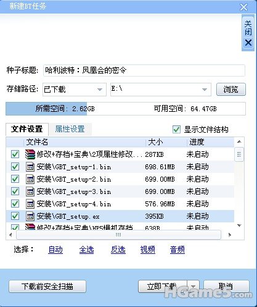The width and height of the screenshot is (257, 307).
Task: Click the file icon for GBT_setup-4.bin
Action: click(x=30, y=204)
